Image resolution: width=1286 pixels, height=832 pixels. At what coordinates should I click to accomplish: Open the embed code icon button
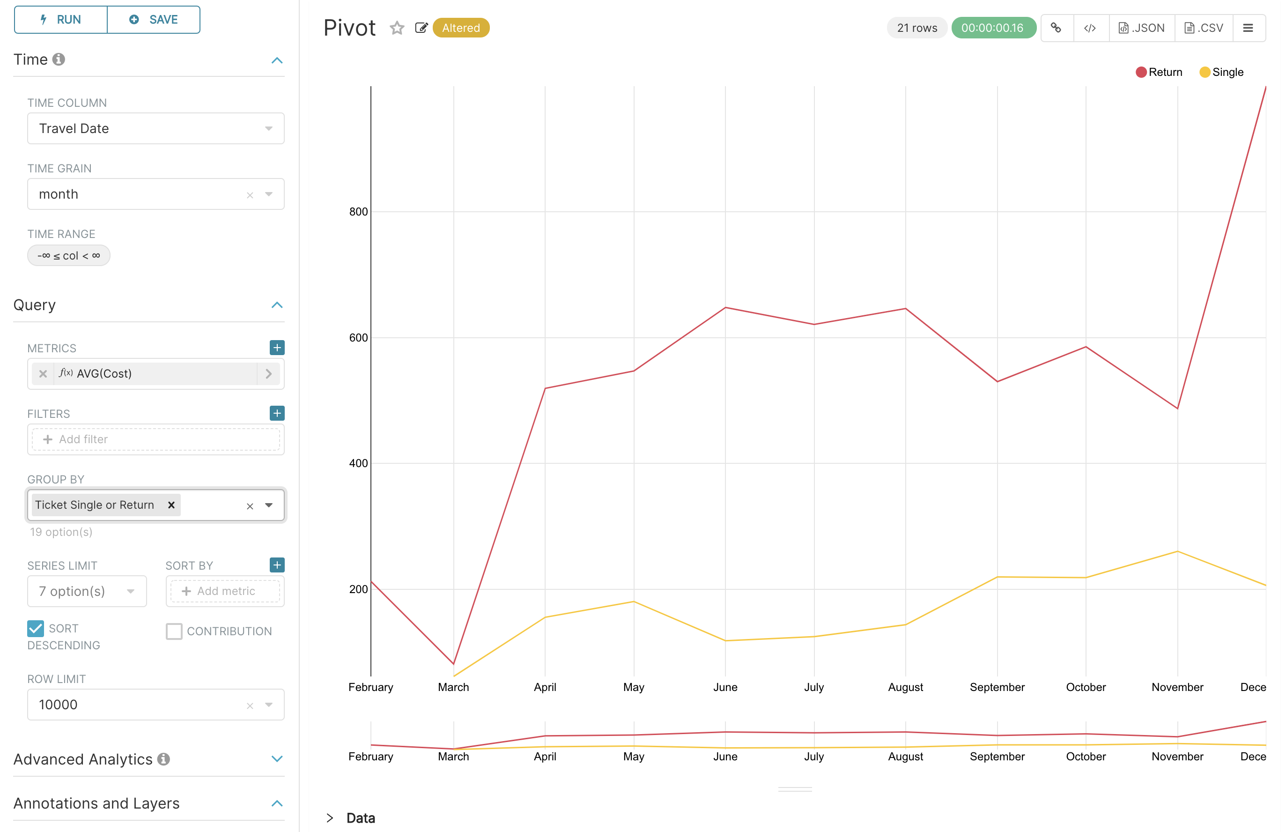click(x=1089, y=28)
